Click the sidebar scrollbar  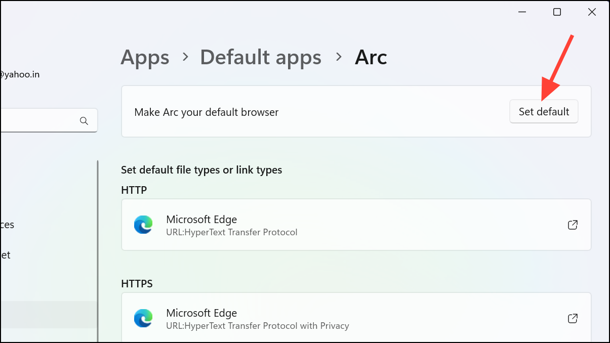(97, 251)
